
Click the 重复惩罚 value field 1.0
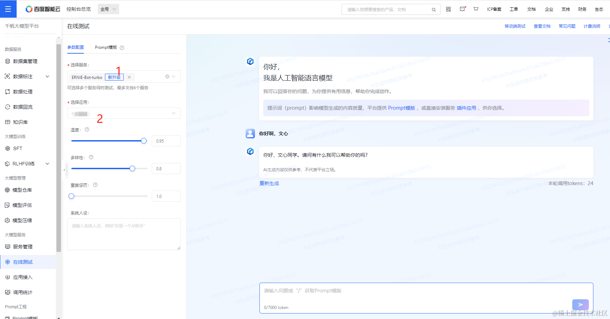pos(166,196)
